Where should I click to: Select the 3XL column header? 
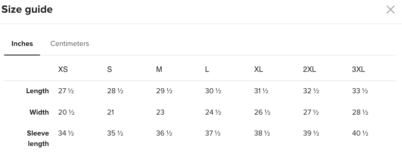[x=358, y=69]
